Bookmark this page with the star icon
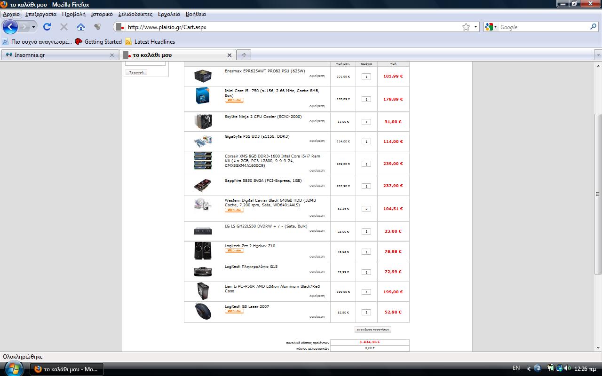 [x=466, y=27]
